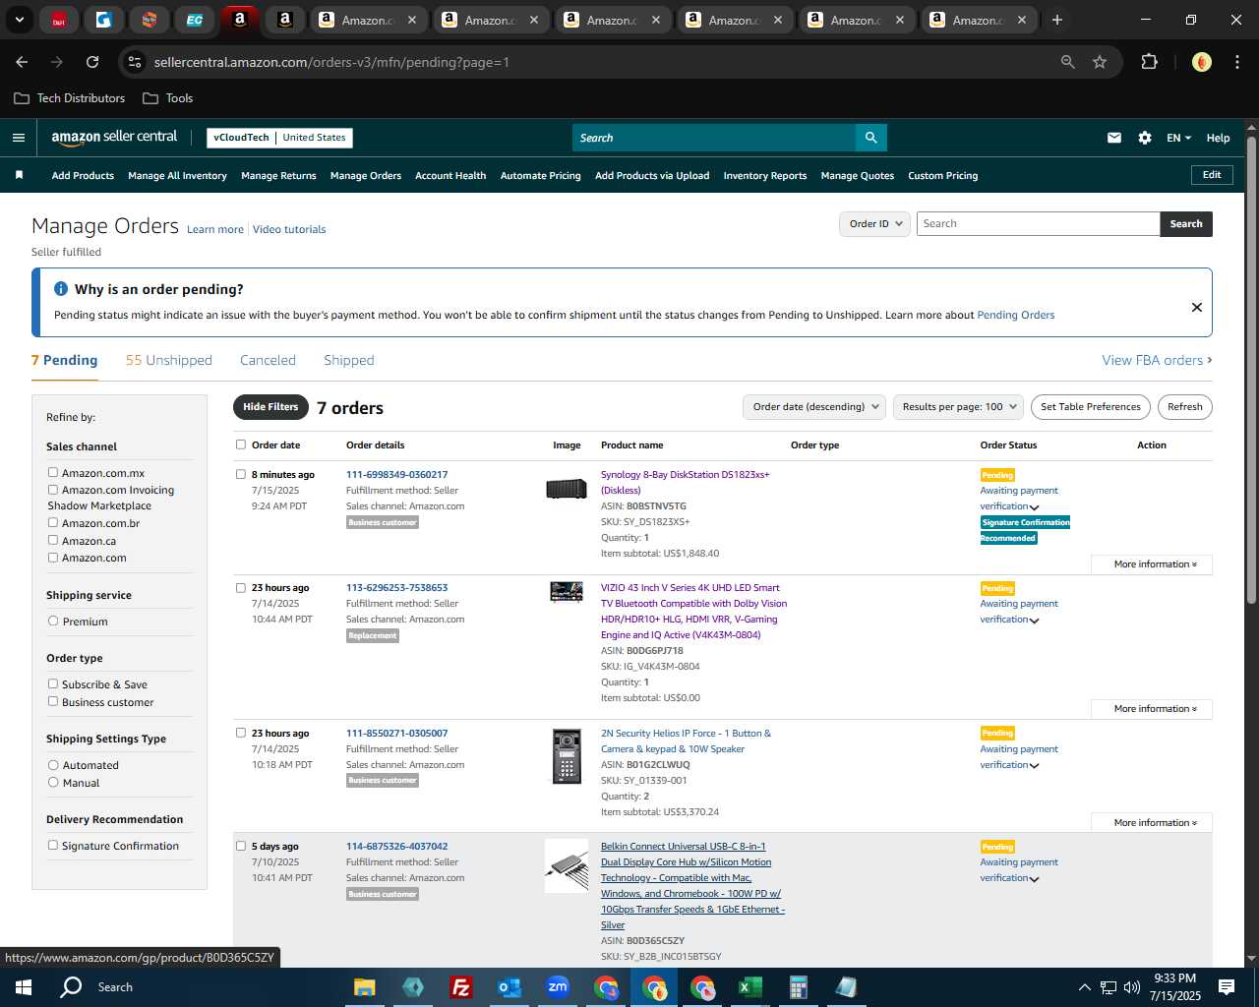
Task: Open Account Health menu item
Action: 450,176
